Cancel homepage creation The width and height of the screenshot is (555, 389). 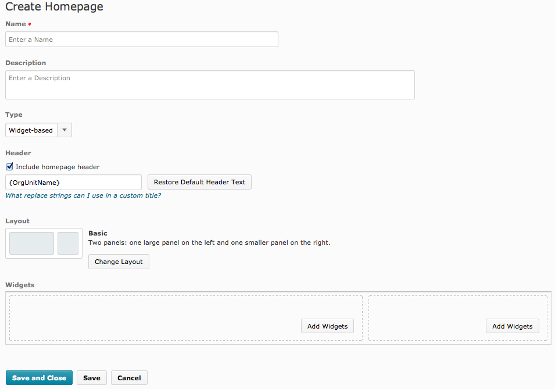[129, 378]
